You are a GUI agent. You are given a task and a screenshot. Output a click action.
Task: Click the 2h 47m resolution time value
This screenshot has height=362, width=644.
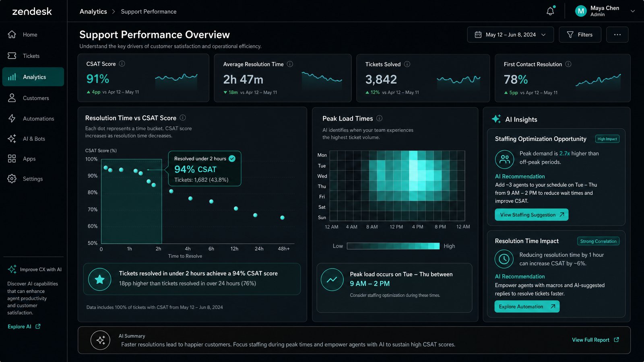243,80
